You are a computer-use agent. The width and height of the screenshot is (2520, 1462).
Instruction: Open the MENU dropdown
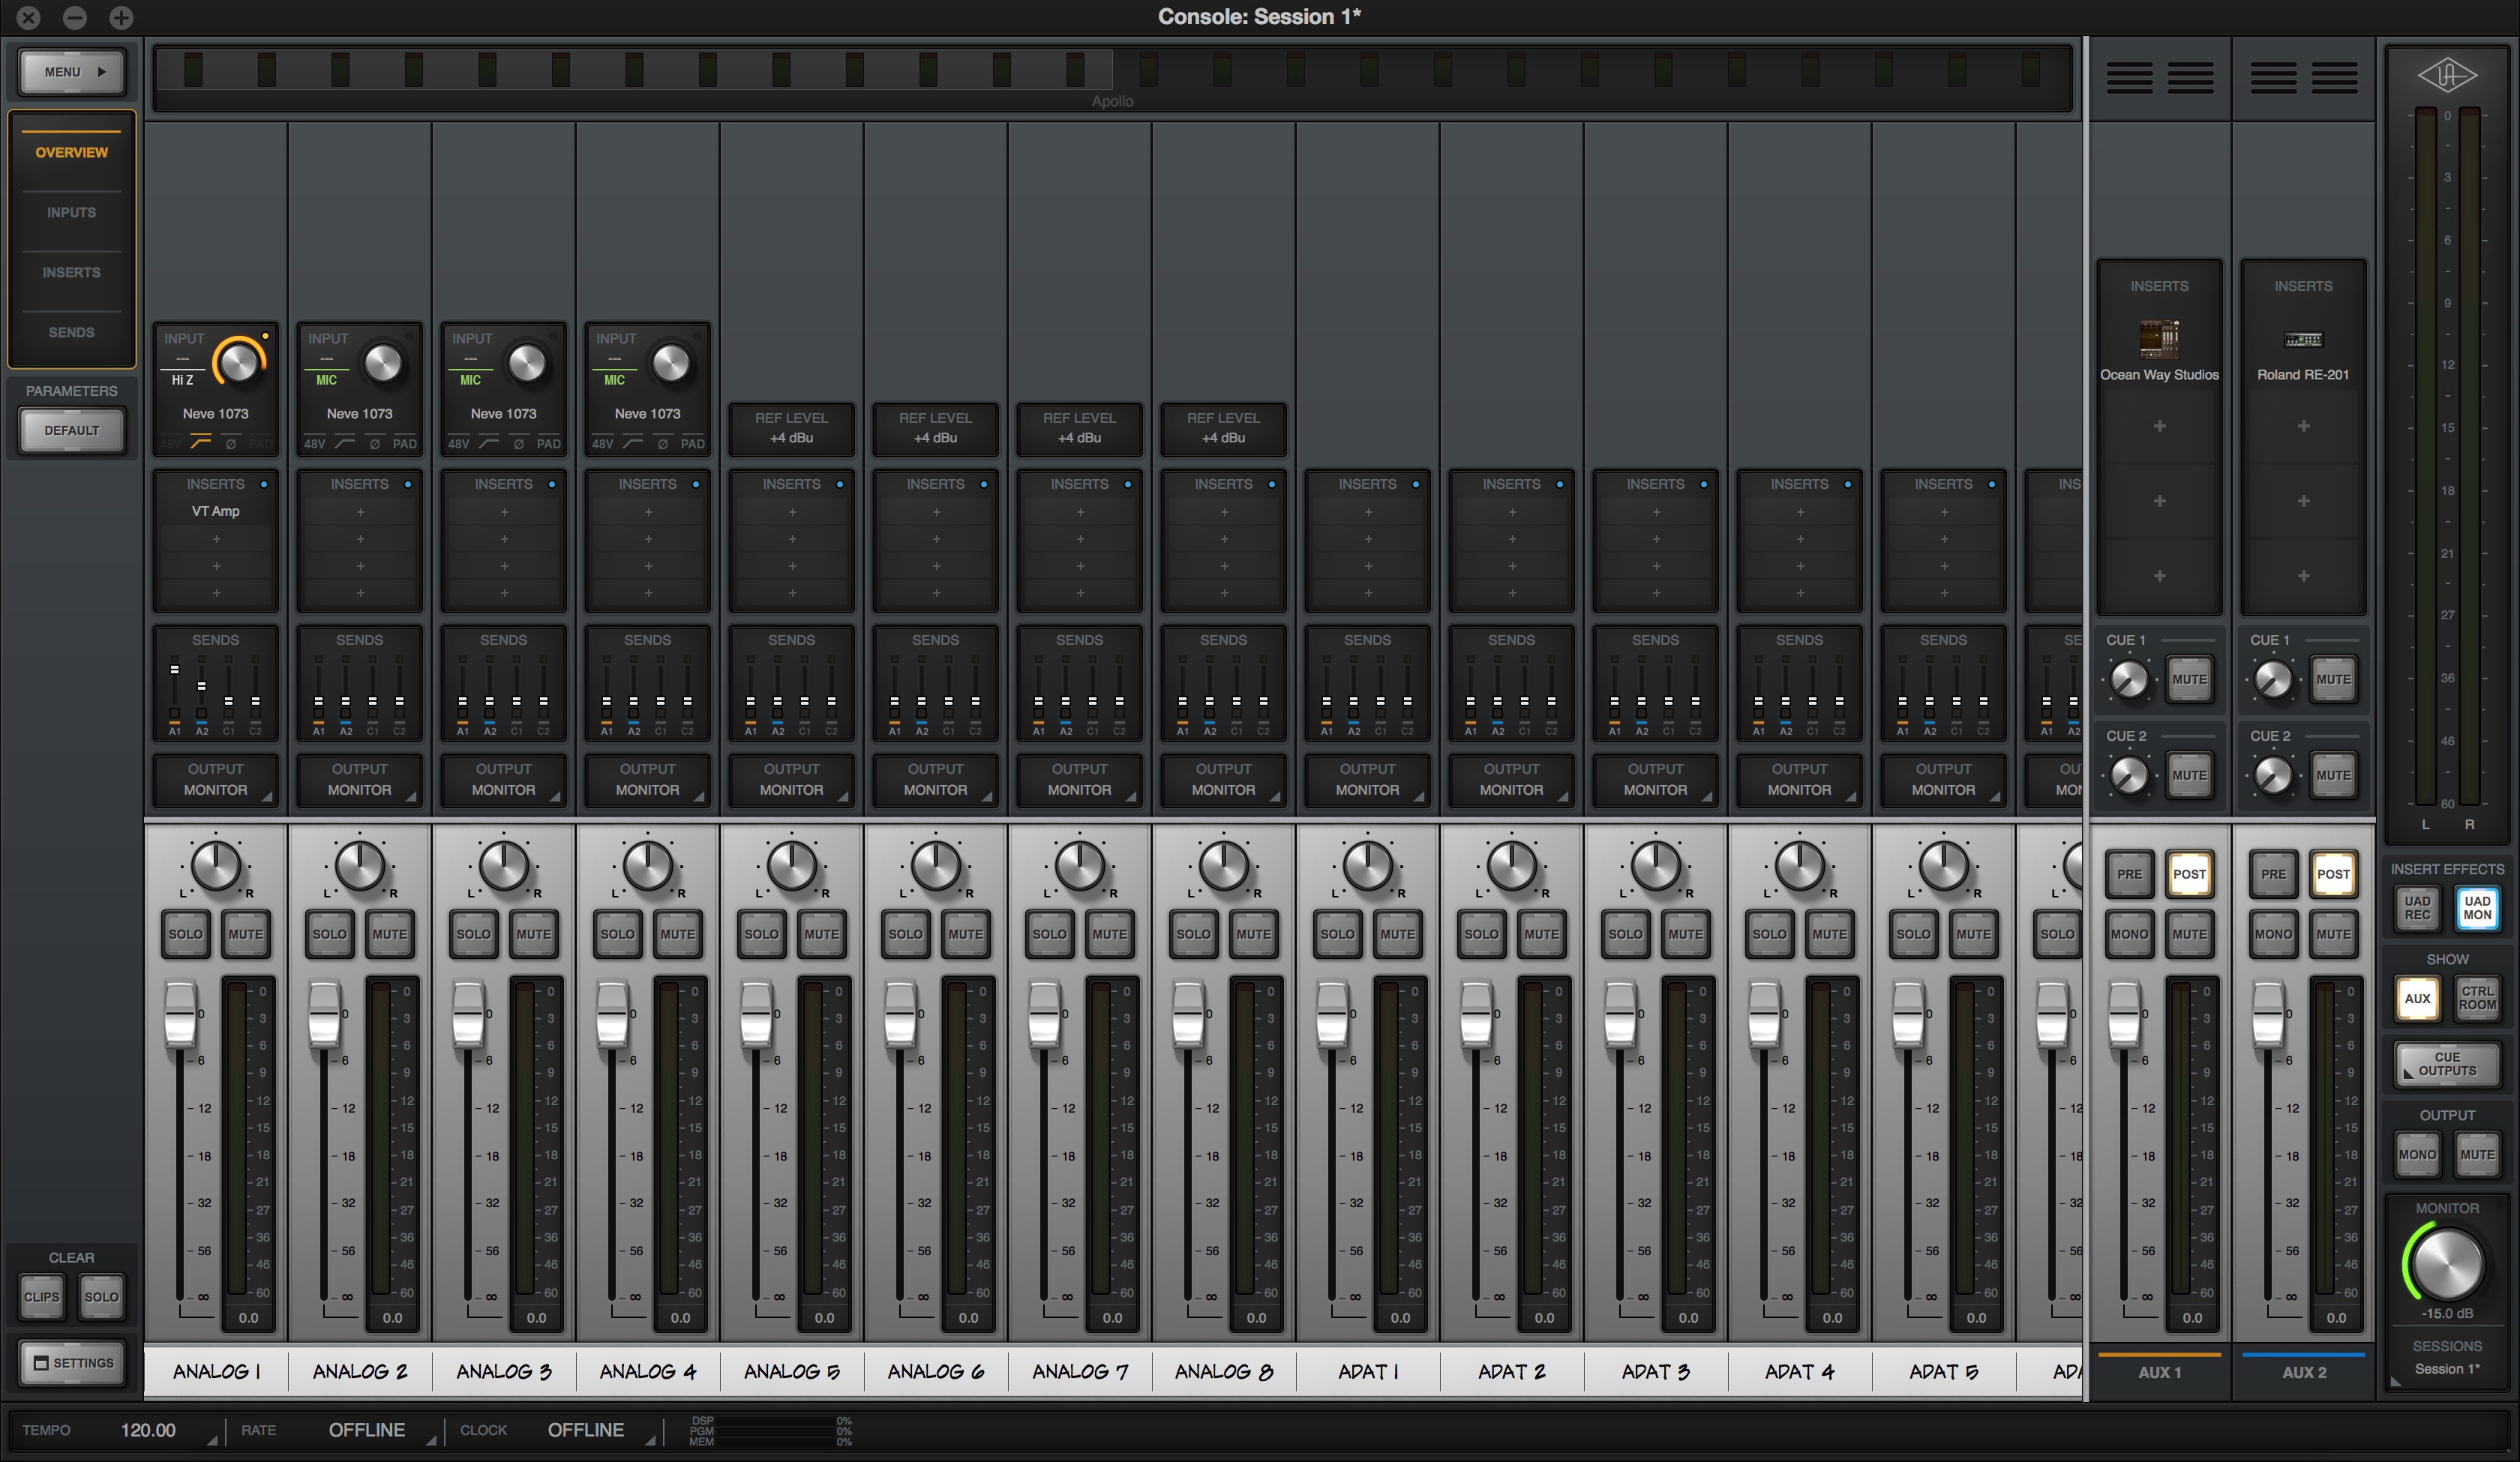pyautogui.click(x=72, y=72)
